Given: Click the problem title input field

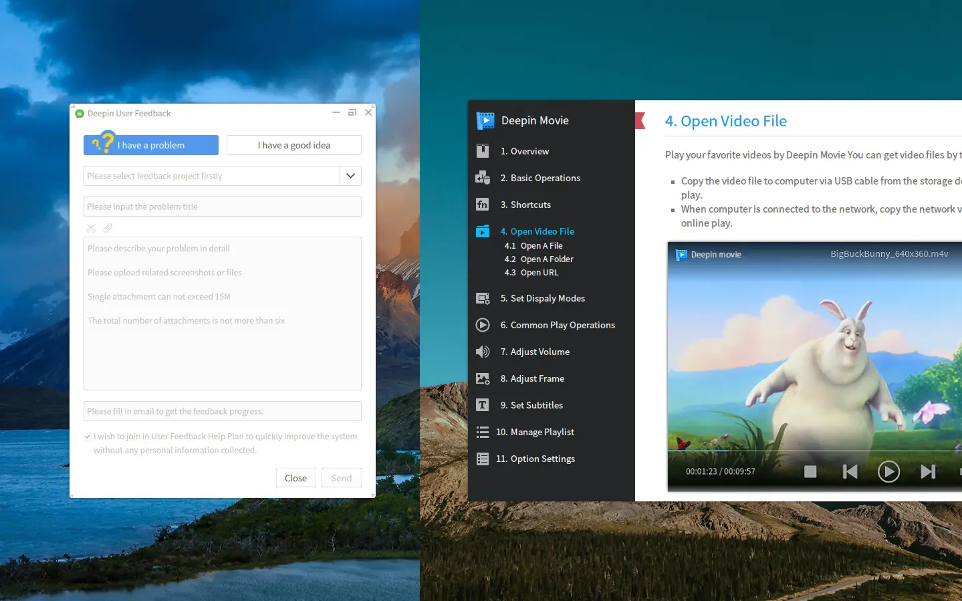Looking at the screenshot, I should [x=223, y=207].
